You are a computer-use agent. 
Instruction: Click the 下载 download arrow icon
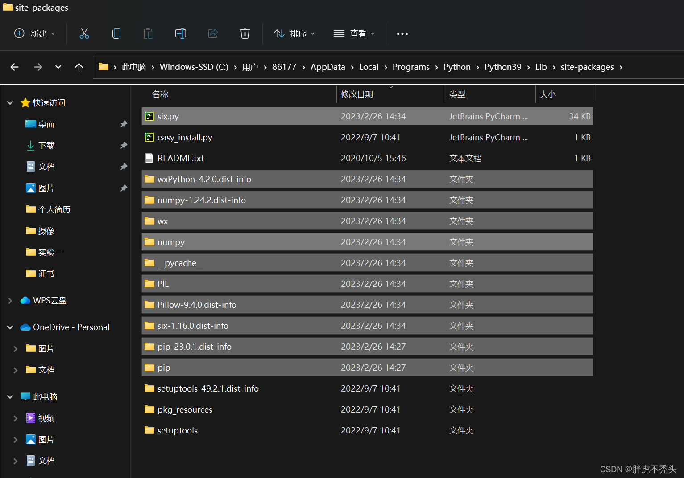[x=31, y=146]
